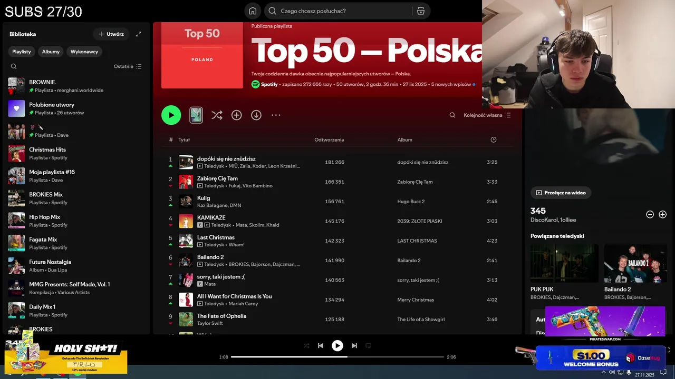Click the download playlist icon

click(x=256, y=115)
